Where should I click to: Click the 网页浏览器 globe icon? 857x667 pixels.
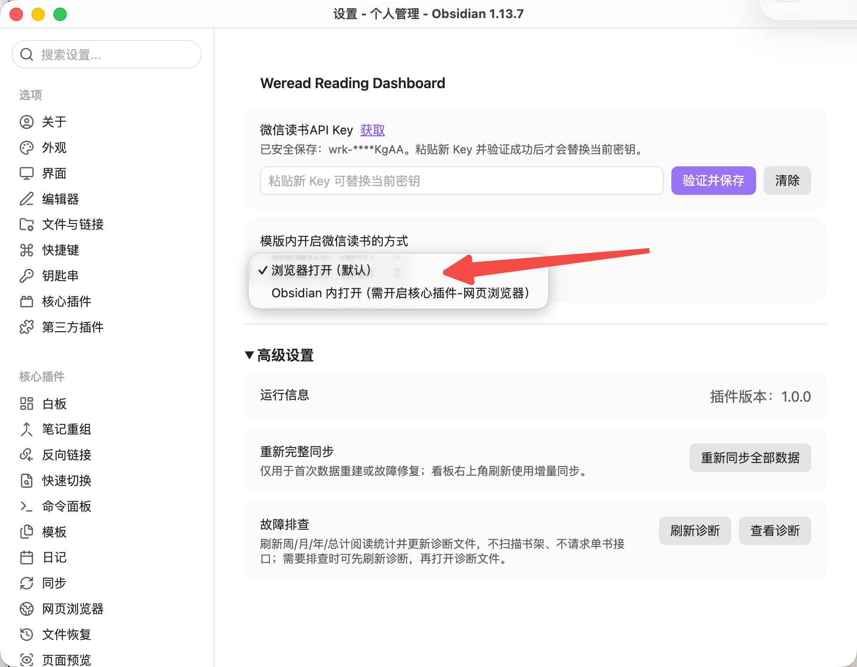point(27,609)
